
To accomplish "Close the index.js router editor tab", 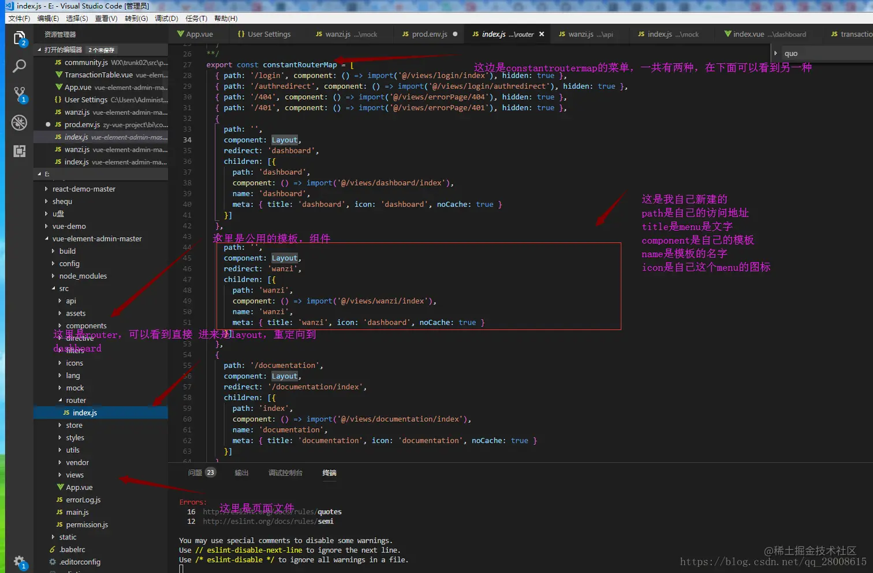I will [x=542, y=34].
